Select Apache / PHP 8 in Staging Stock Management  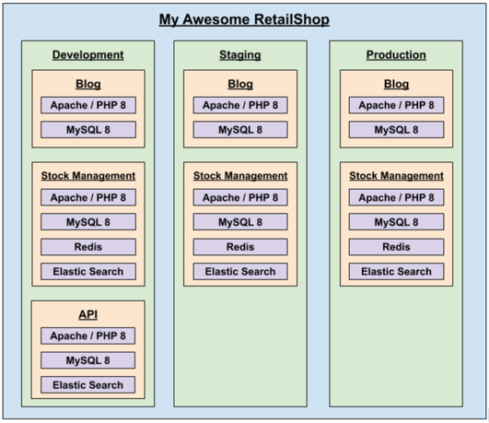pyautogui.click(x=240, y=197)
